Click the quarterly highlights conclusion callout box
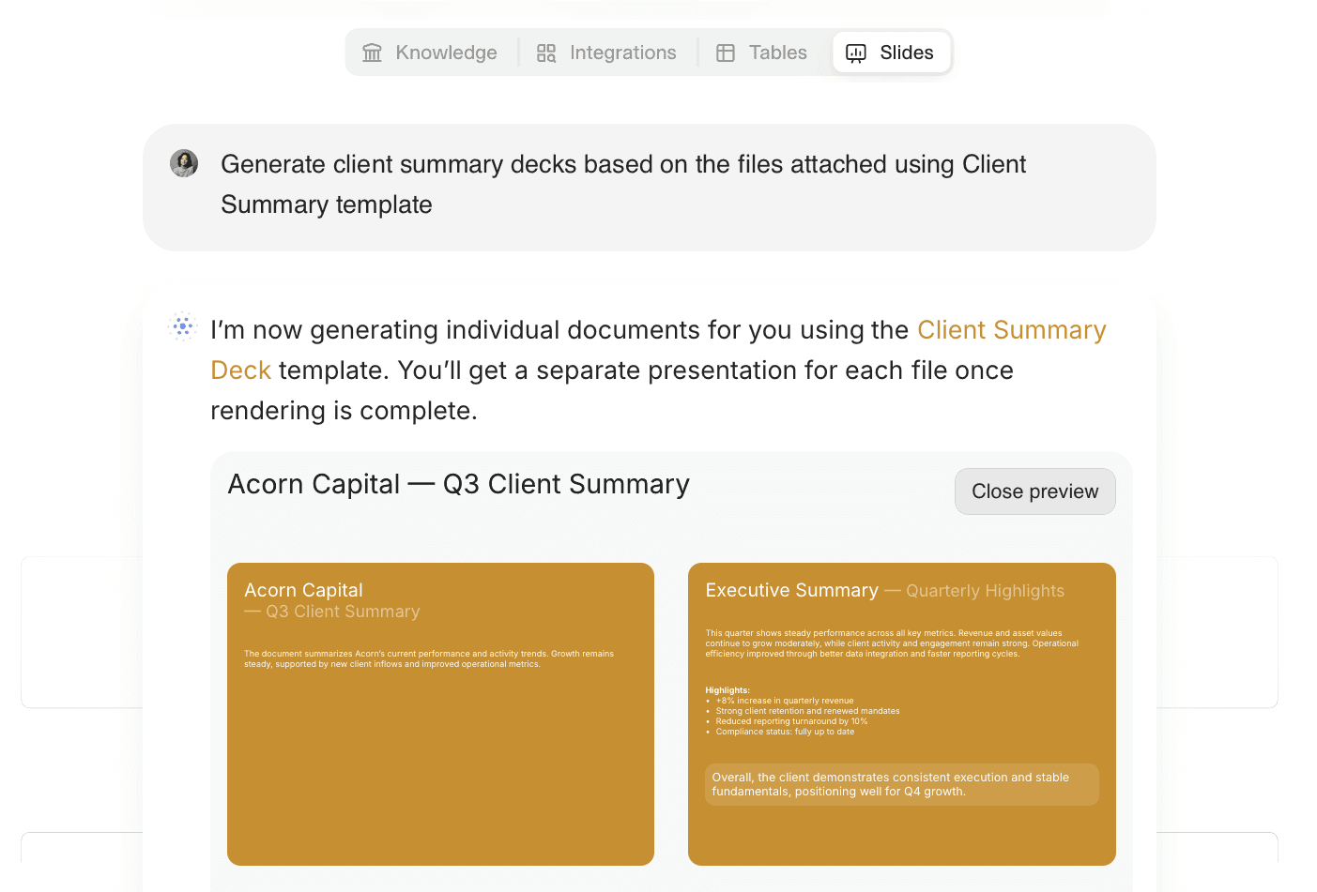 [x=901, y=784]
